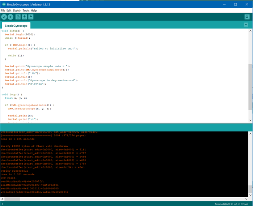253x206 pixels.
Task: Open the Help menu
Action: click(x=34, y=10)
